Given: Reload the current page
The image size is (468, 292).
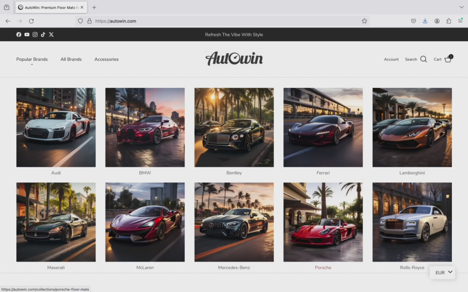Looking at the screenshot, I should 31,21.
